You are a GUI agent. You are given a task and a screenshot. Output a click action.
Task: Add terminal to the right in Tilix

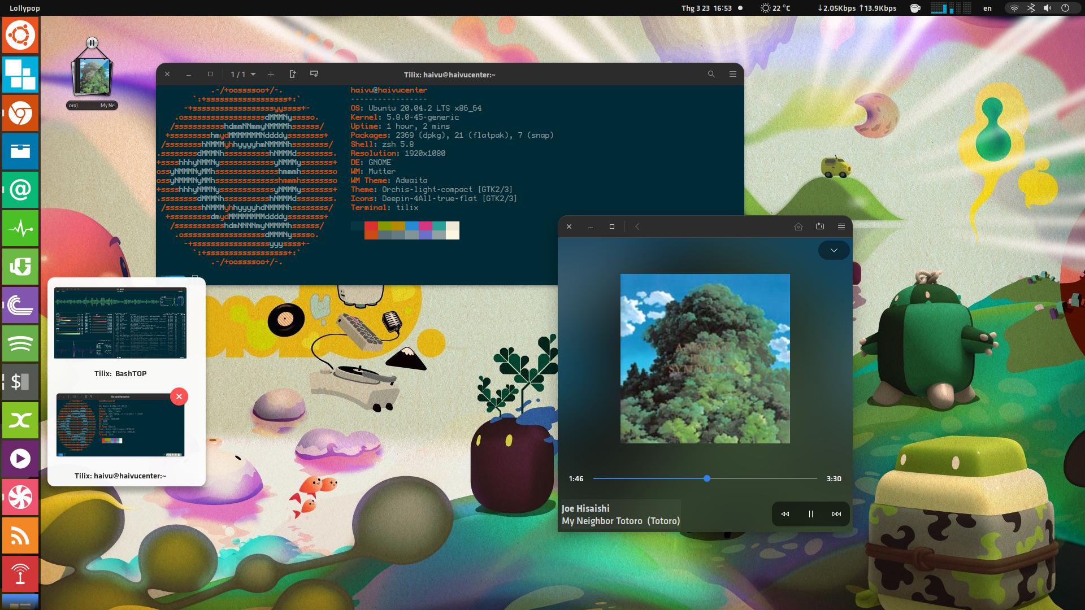click(x=293, y=75)
